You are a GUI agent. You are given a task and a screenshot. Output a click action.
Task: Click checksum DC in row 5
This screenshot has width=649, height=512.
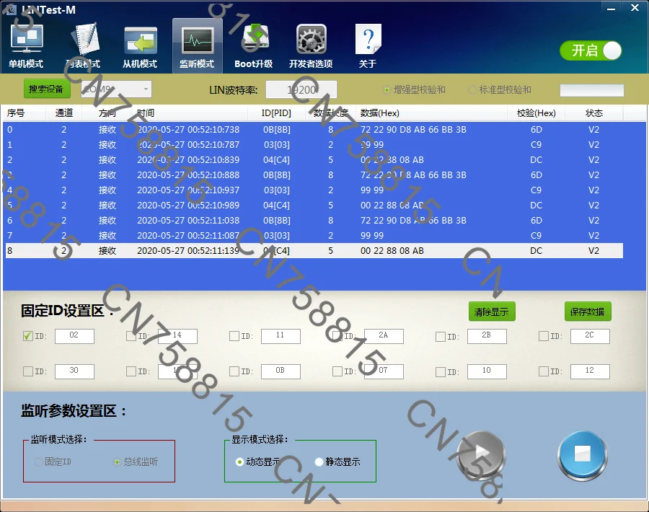tap(536, 206)
